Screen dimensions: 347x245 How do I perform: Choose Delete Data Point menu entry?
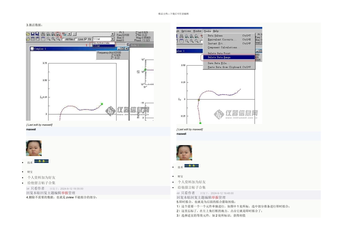[229, 53]
